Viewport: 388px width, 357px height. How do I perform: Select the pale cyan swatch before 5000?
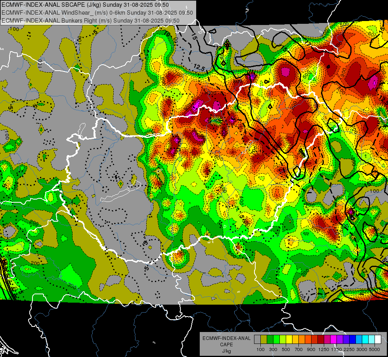coord(372,339)
